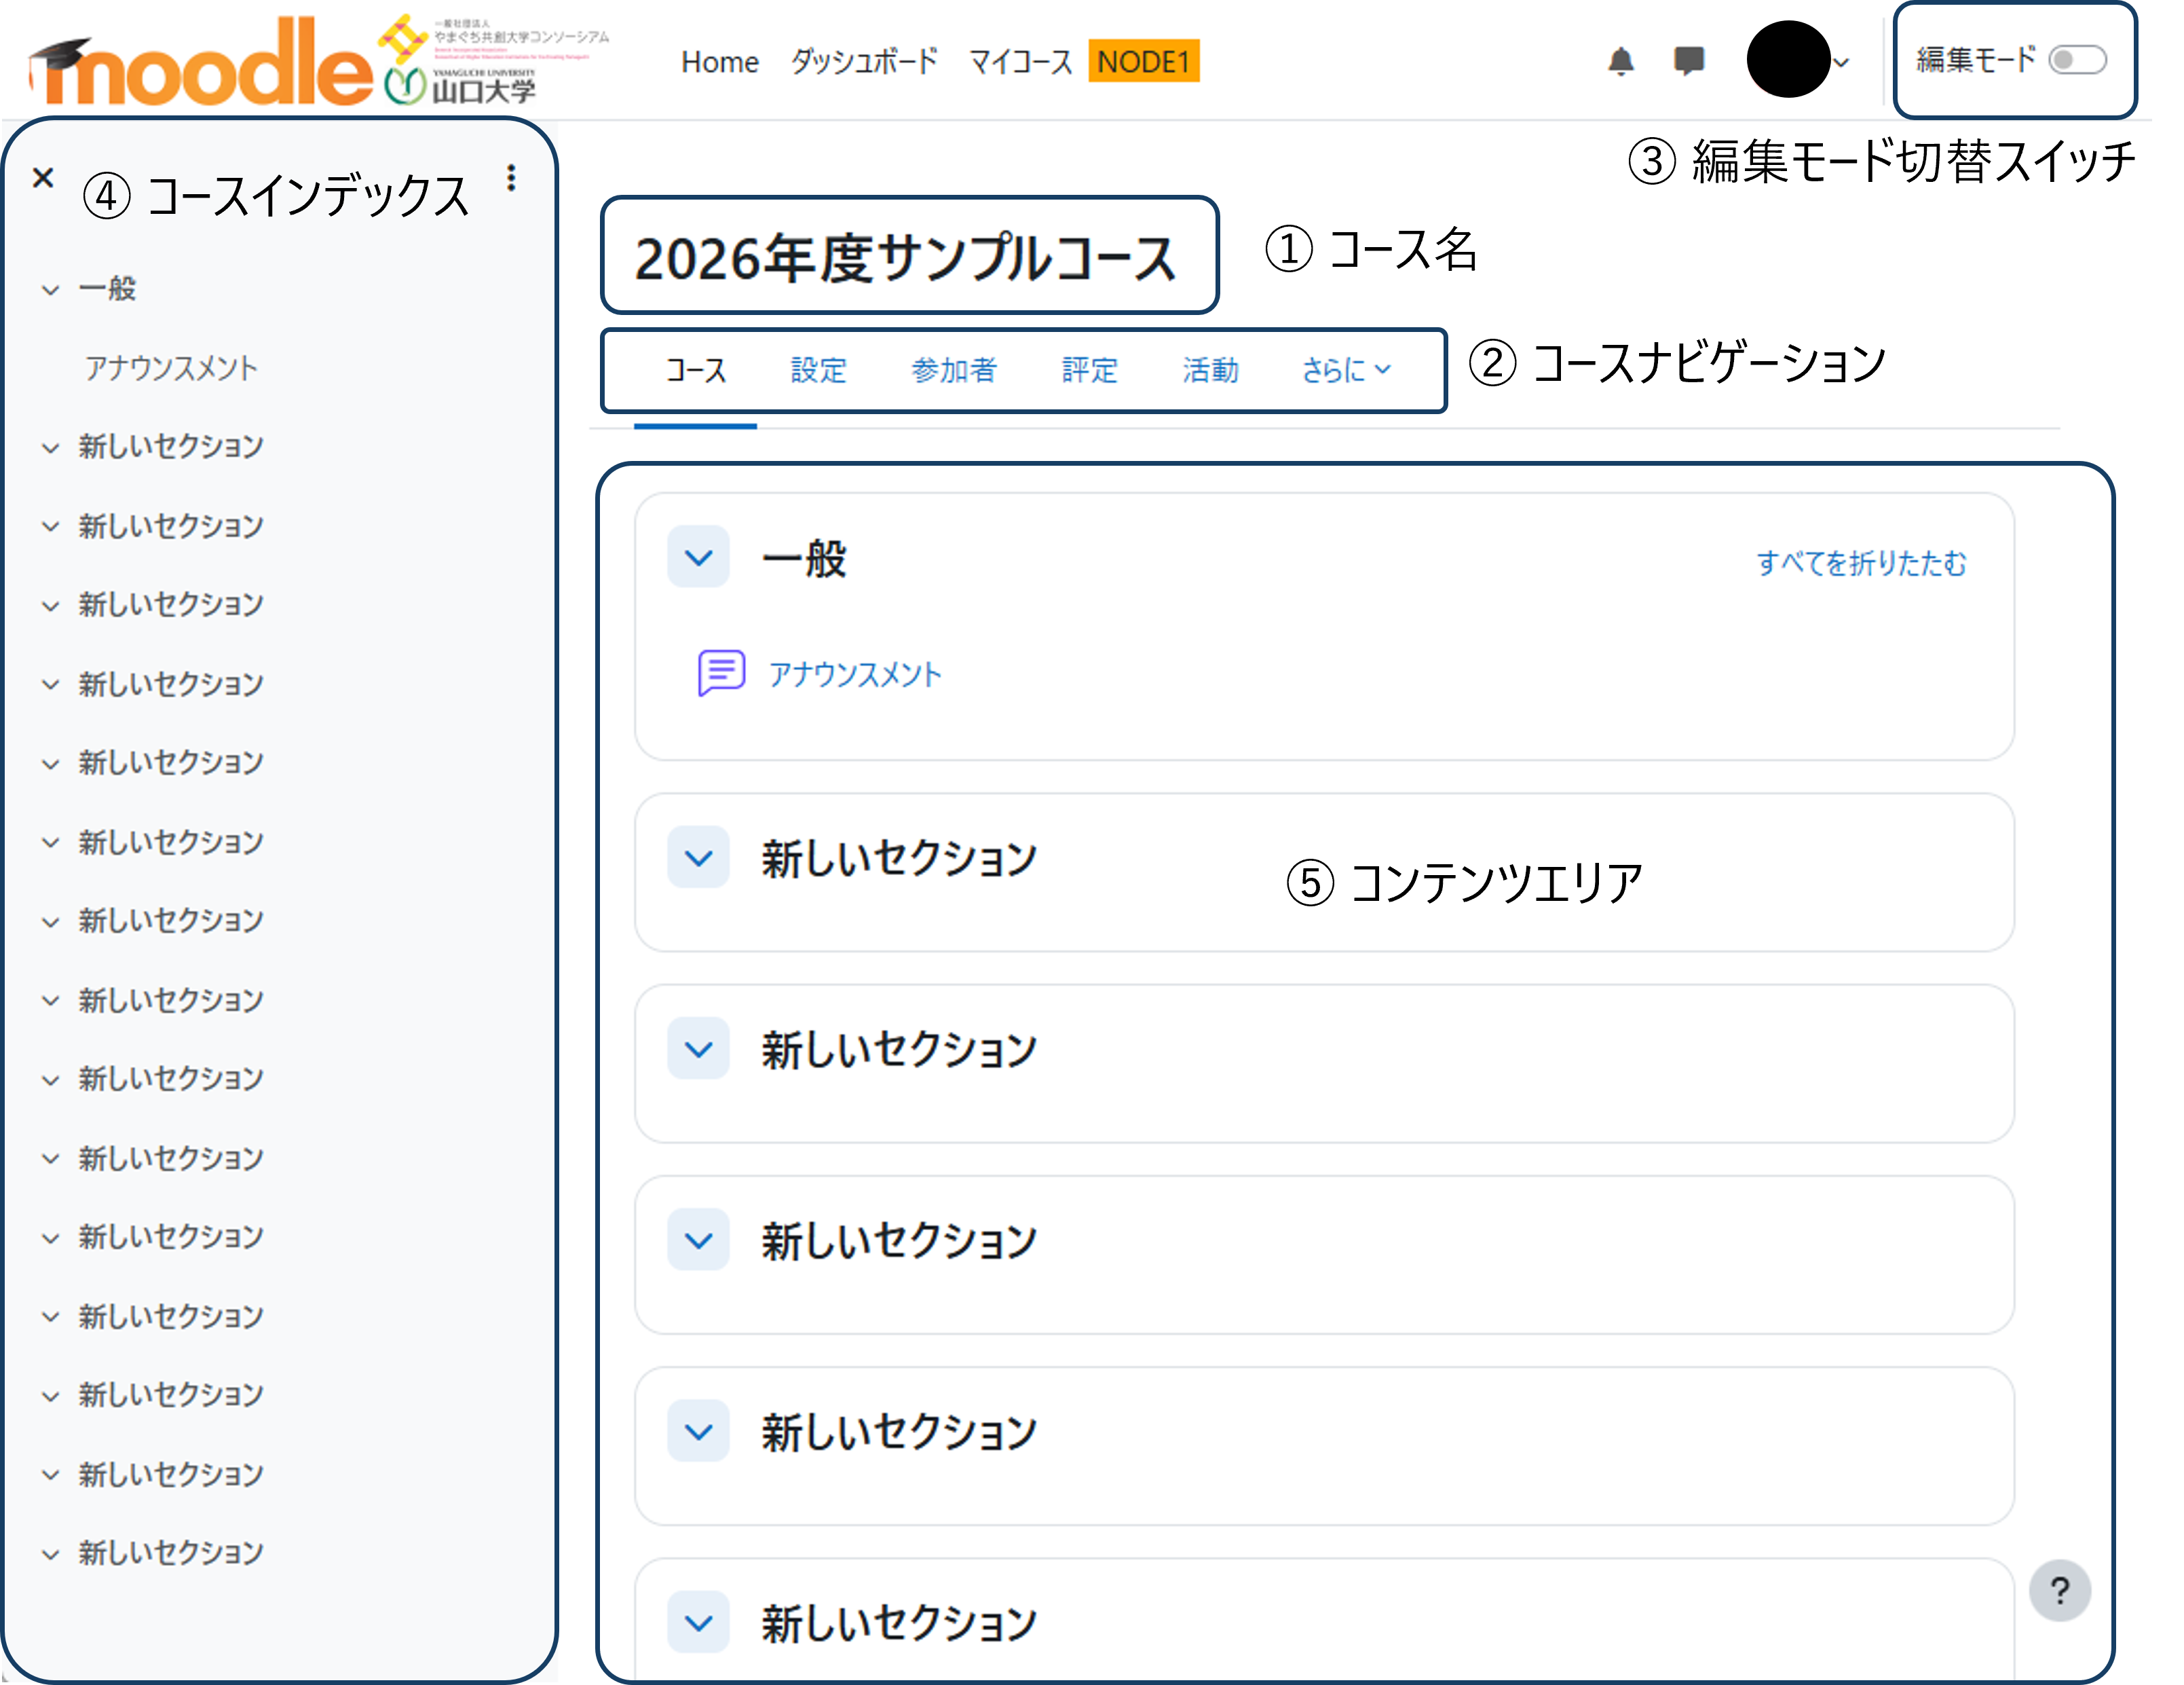Select second 新しいセクション label in course index

click(171, 525)
